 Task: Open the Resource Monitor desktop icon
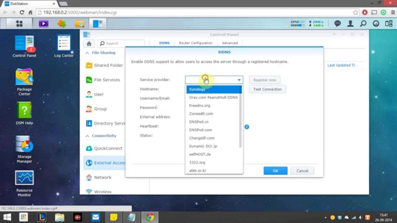24,184
